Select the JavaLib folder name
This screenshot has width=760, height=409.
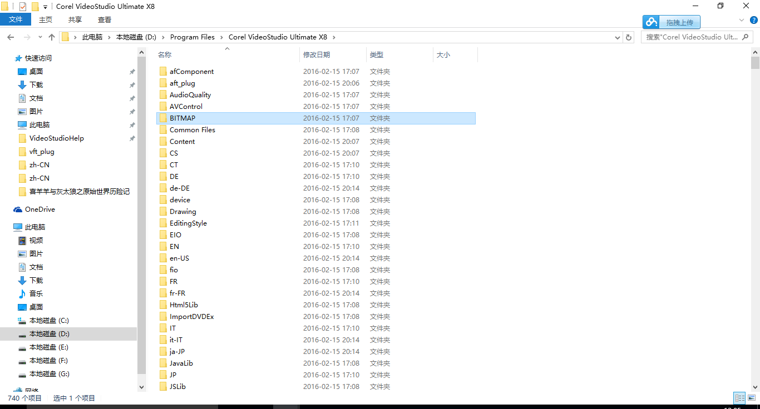[x=181, y=363]
